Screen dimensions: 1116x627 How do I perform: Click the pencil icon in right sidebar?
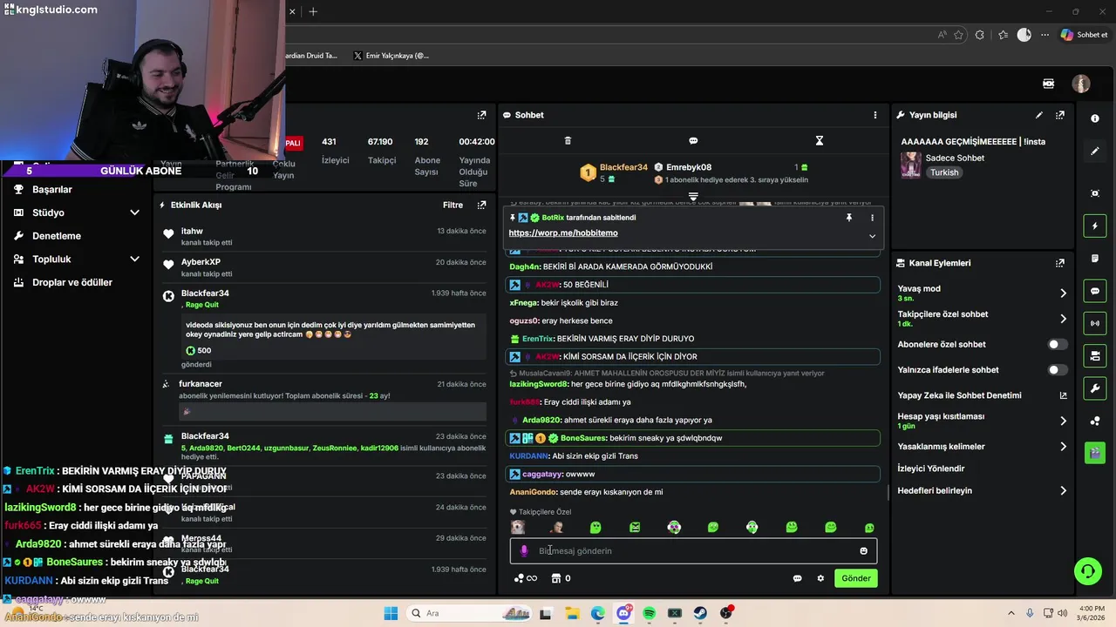point(1095,152)
